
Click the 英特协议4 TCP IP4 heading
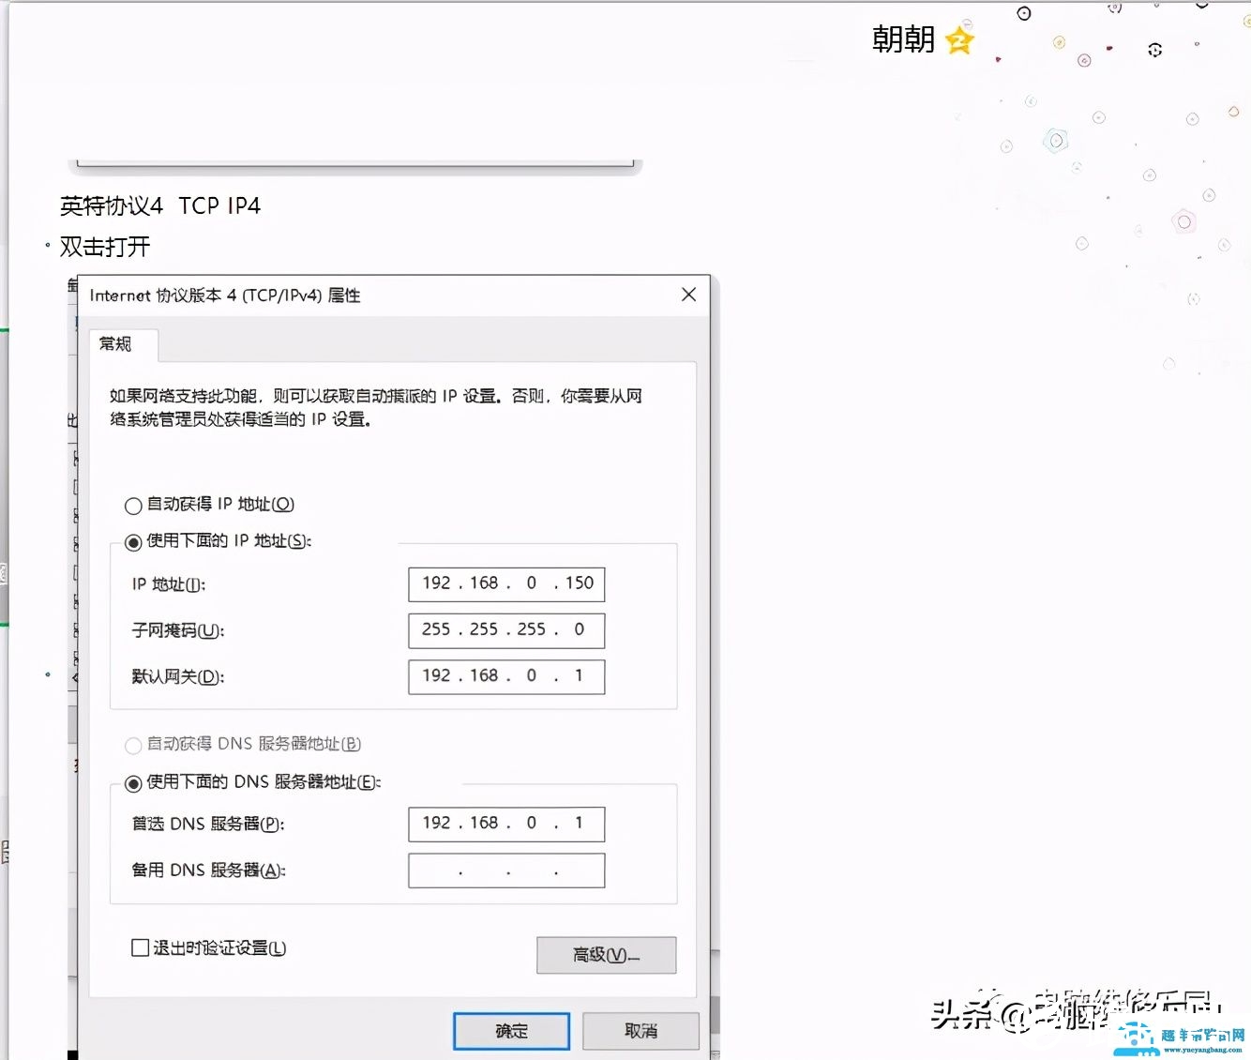[x=160, y=205]
